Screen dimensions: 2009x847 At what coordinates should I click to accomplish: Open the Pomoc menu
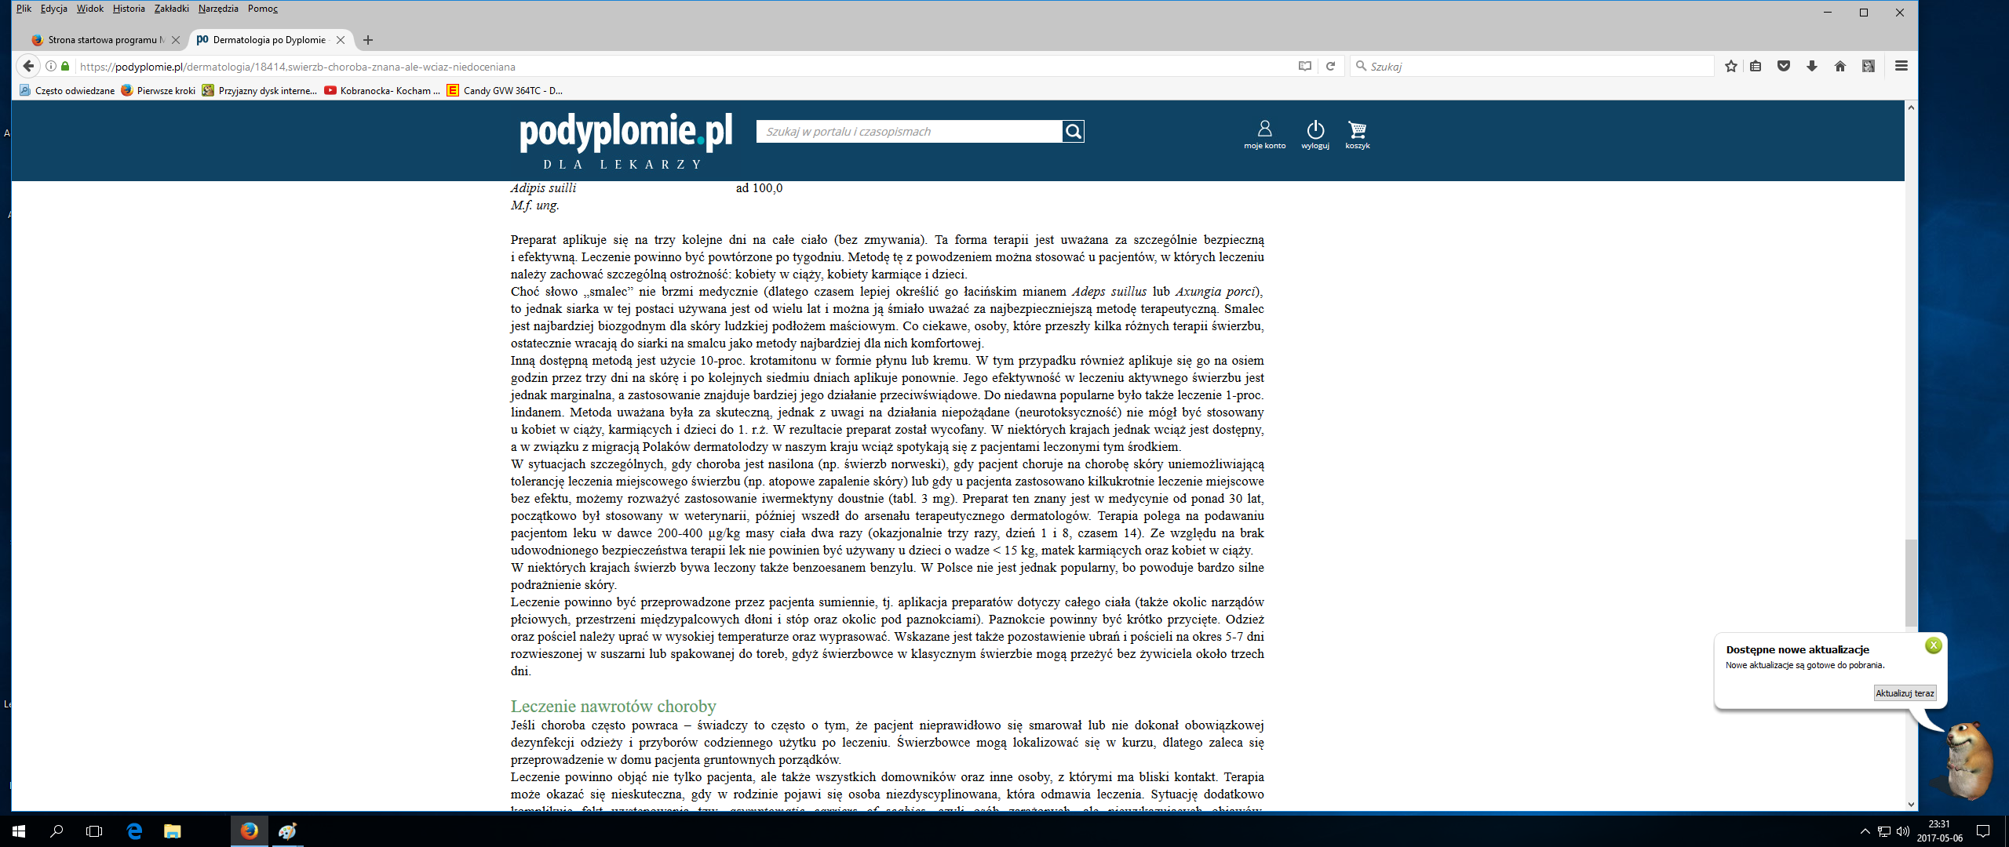point(263,9)
